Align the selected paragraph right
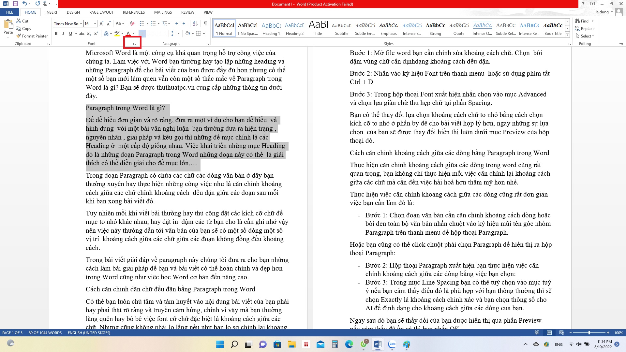 click(x=156, y=33)
